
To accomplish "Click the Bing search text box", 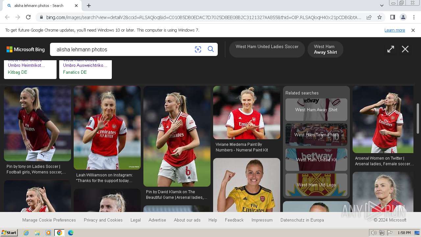I will click(123, 49).
